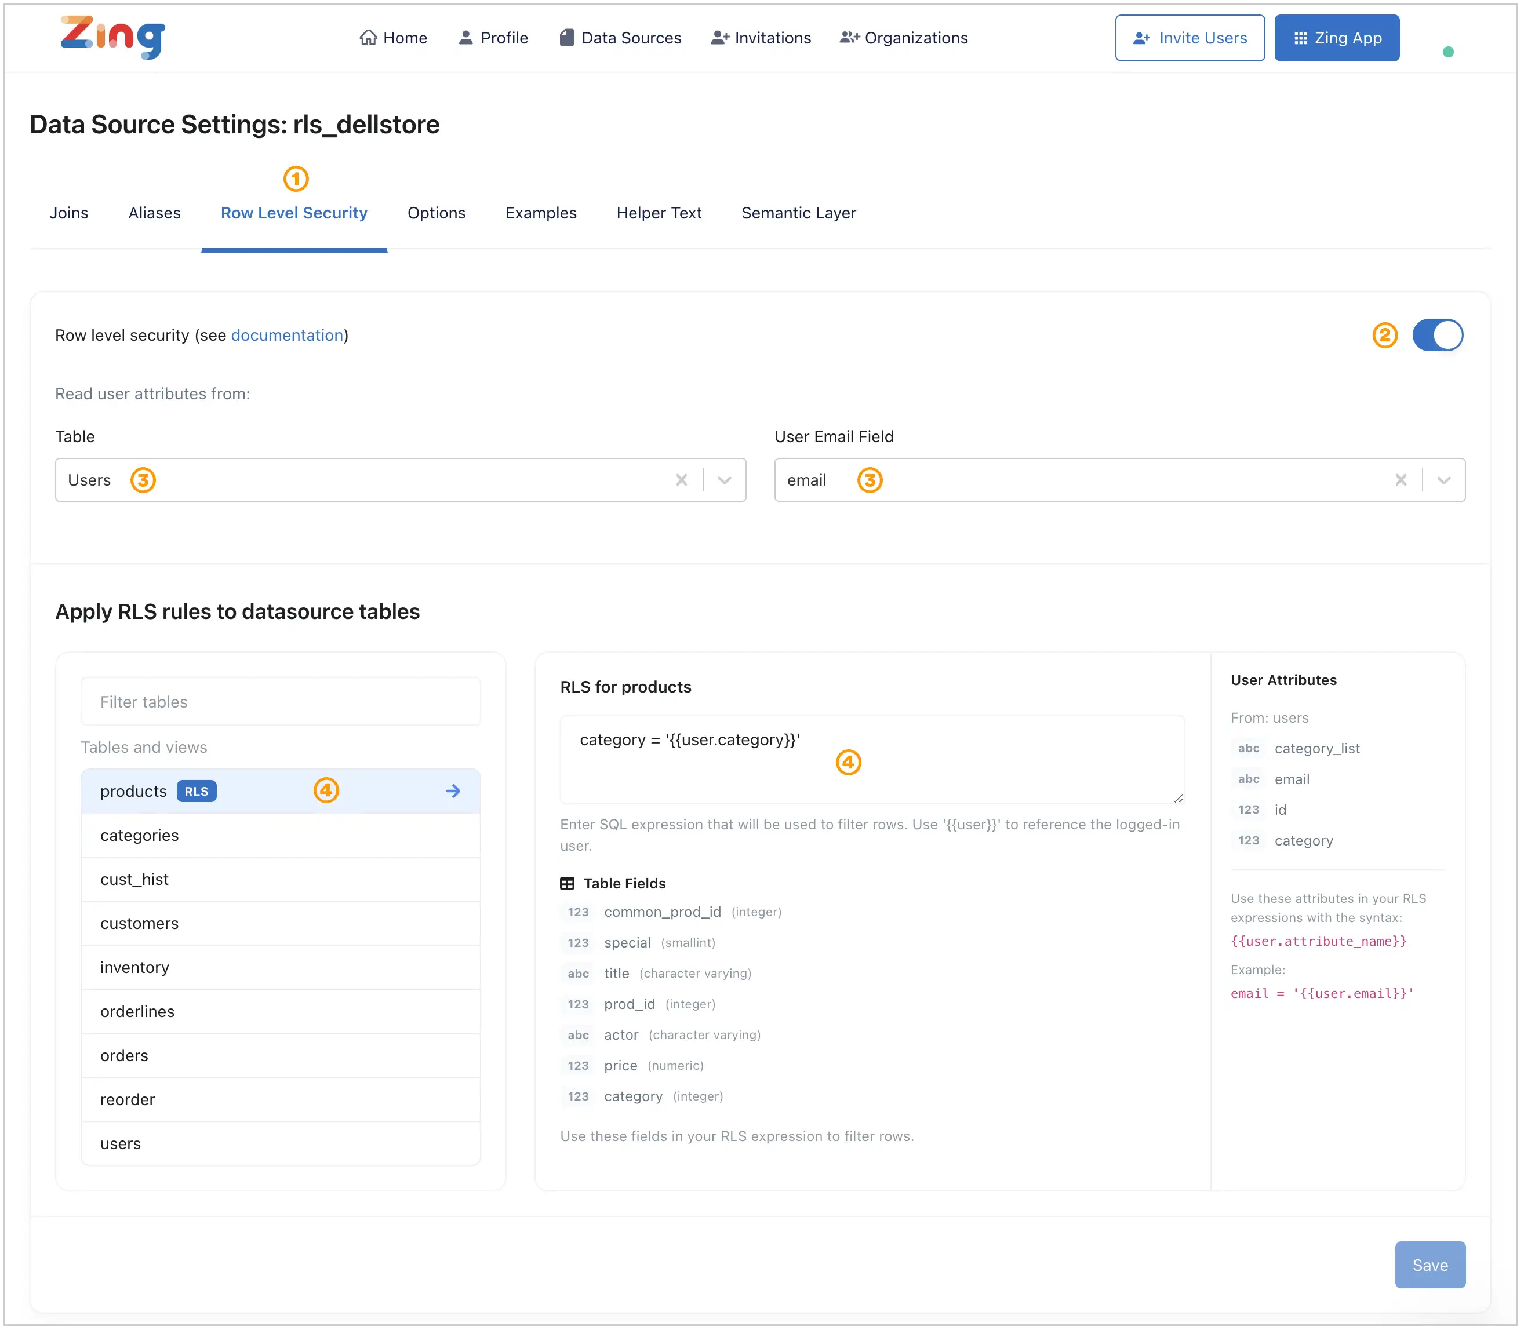Clear the email field selection
The image size is (1524, 1330).
pyautogui.click(x=1403, y=481)
